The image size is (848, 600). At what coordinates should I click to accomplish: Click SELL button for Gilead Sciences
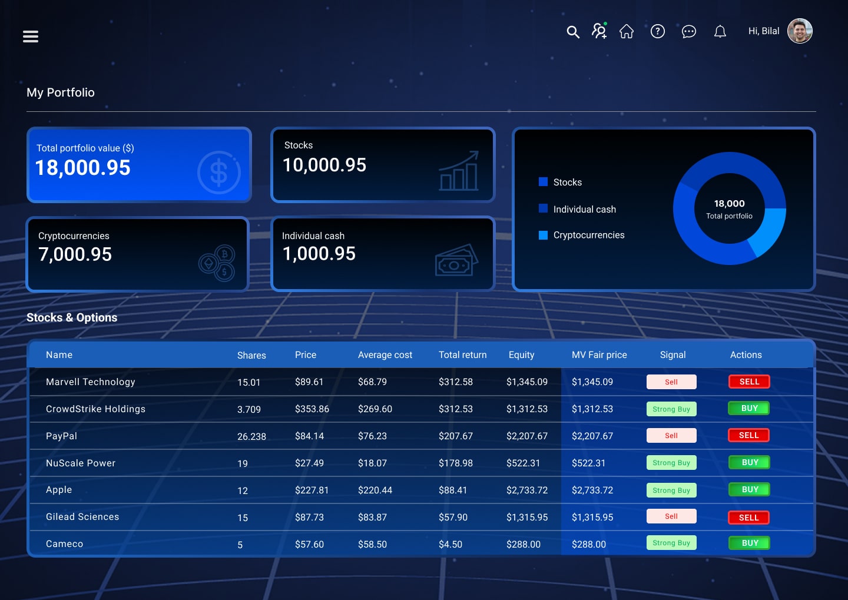point(749,518)
